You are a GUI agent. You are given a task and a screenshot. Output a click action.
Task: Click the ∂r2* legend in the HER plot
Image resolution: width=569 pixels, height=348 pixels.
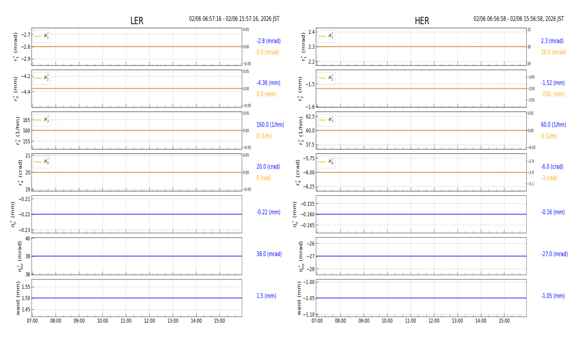(x=326, y=78)
